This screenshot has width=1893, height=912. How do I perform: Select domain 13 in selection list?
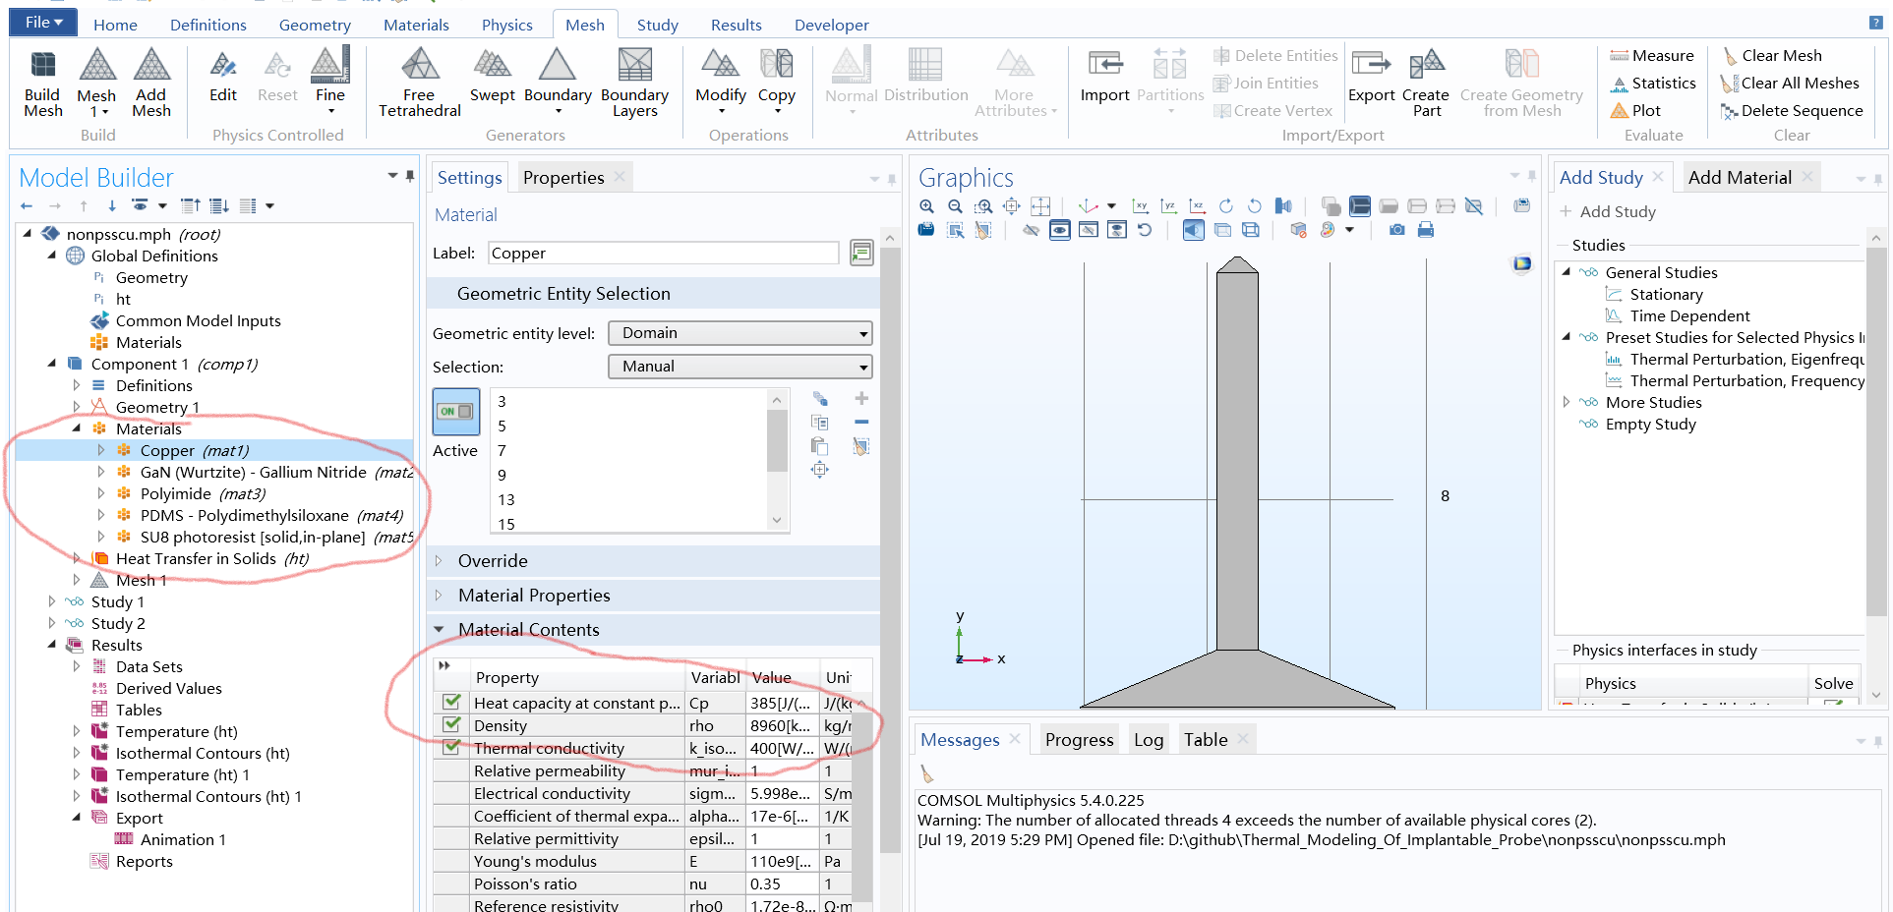pos(506,499)
